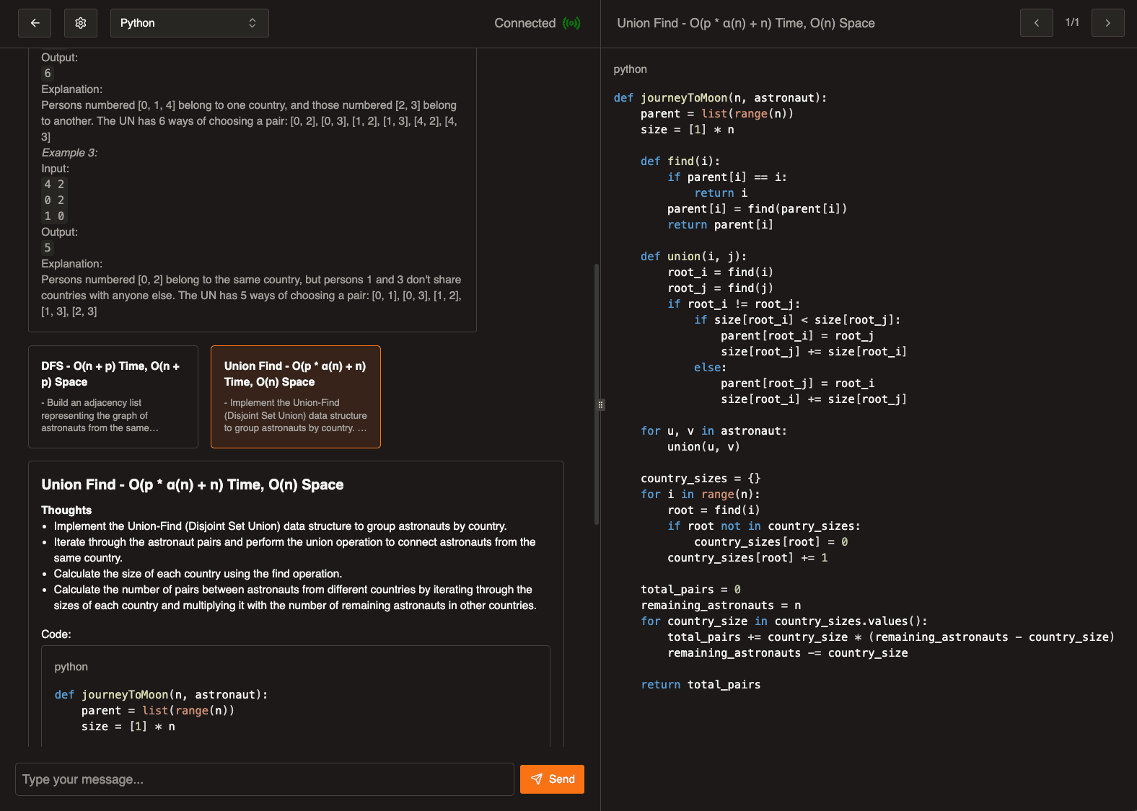This screenshot has width=1137, height=811.
Task: Click 'Implement the Union-Find' bullet in Thoughts
Action: [280, 526]
